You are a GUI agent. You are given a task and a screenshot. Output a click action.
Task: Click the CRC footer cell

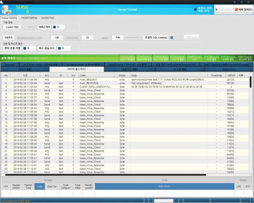[239, 186]
